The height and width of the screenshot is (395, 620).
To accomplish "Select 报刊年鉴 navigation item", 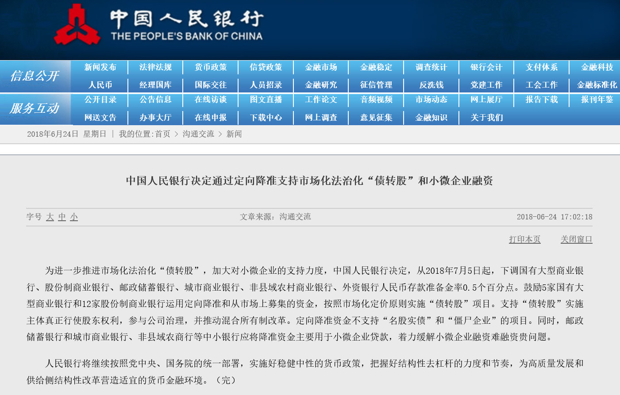I will [x=597, y=100].
